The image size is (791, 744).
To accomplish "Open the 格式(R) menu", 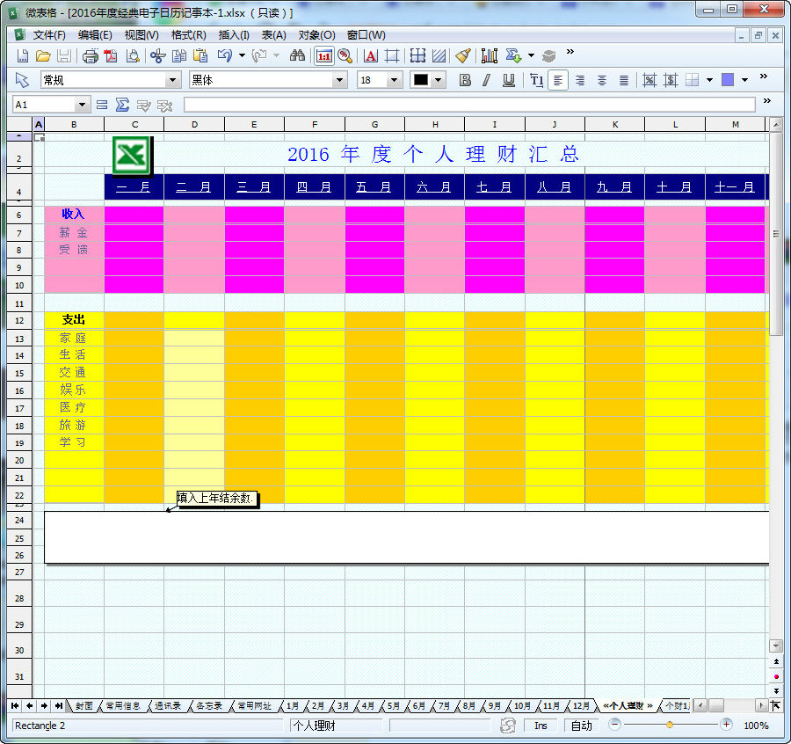I will tap(189, 35).
